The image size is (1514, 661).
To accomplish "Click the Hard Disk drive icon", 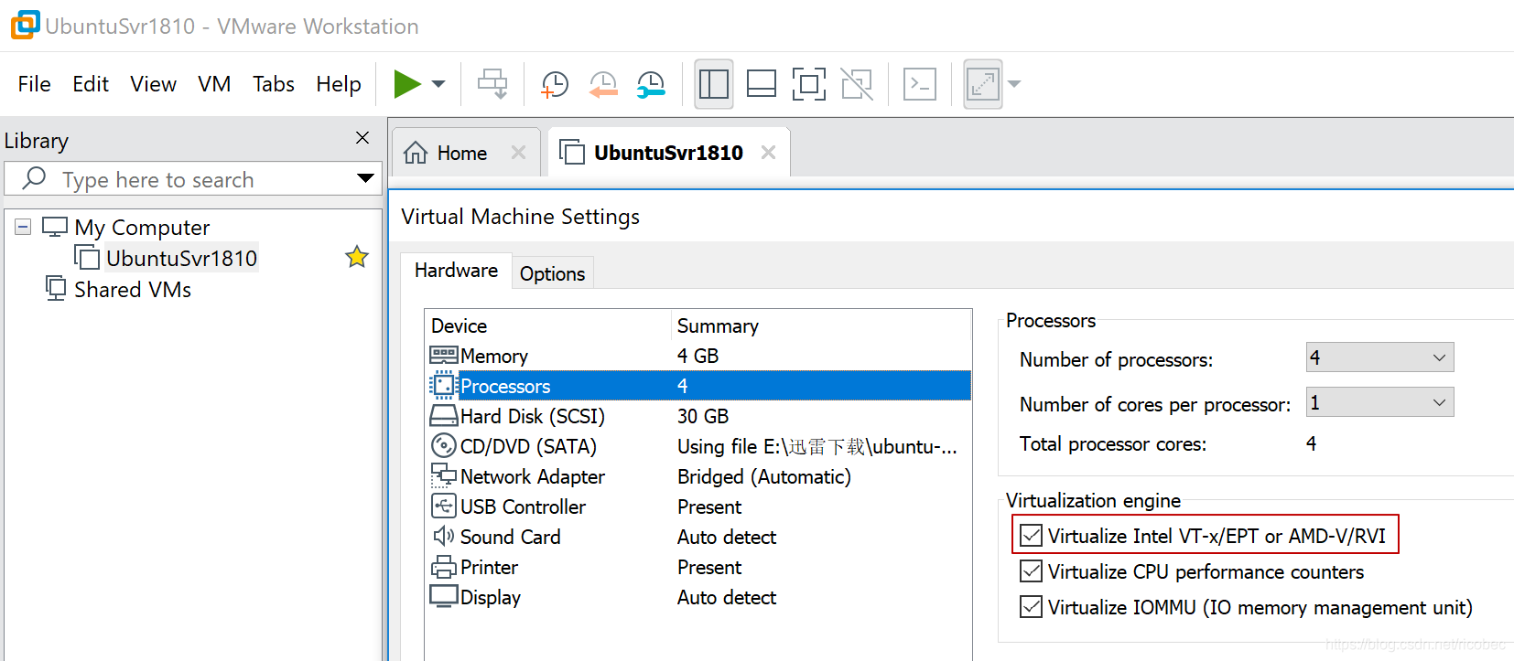I will [x=444, y=416].
